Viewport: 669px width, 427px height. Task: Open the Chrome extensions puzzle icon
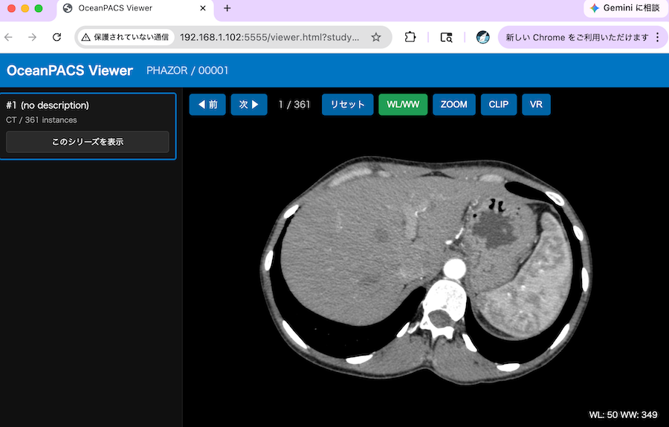click(410, 37)
